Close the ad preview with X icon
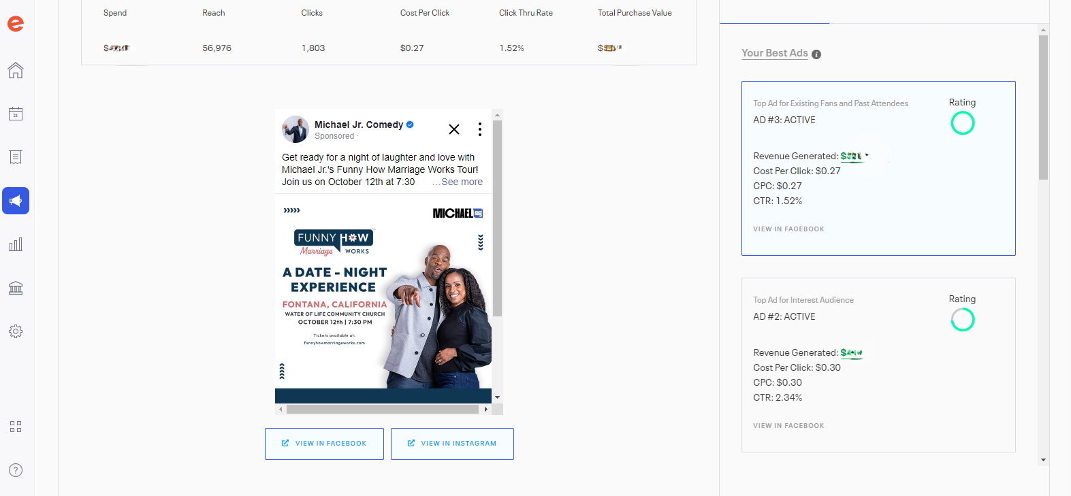 pos(454,129)
